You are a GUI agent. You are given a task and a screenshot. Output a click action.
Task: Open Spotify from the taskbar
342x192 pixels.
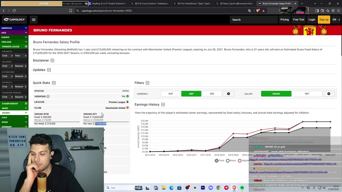pos(242,188)
